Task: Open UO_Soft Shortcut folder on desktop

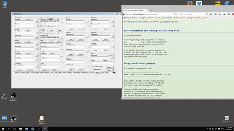Action: [41, 120]
